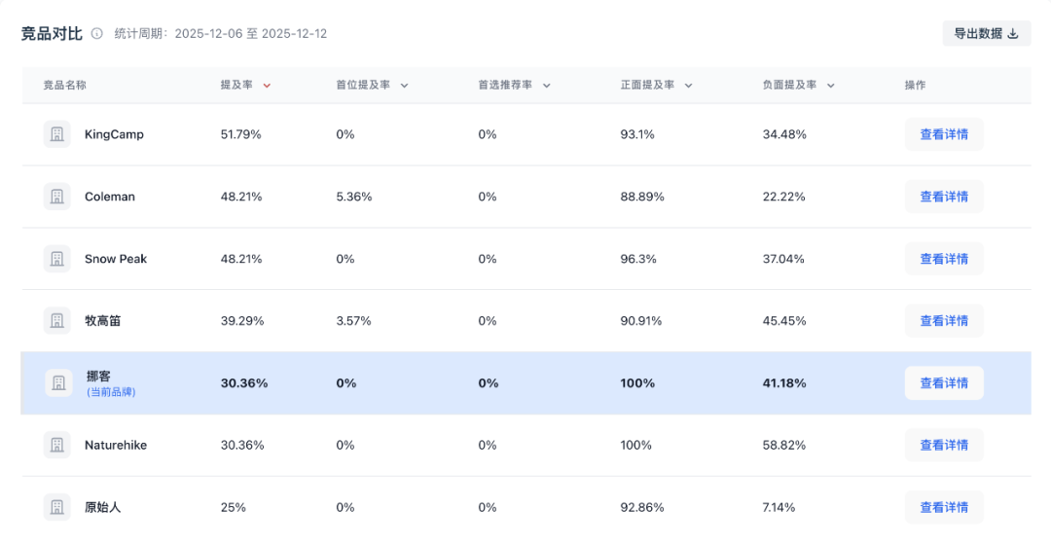Click the 牧高笛 brand building icon
This screenshot has height=543, width=1051.
[x=57, y=320]
